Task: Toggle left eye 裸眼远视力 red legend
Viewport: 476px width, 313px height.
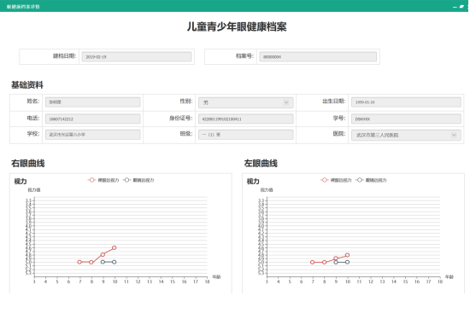Action: click(336, 180)
